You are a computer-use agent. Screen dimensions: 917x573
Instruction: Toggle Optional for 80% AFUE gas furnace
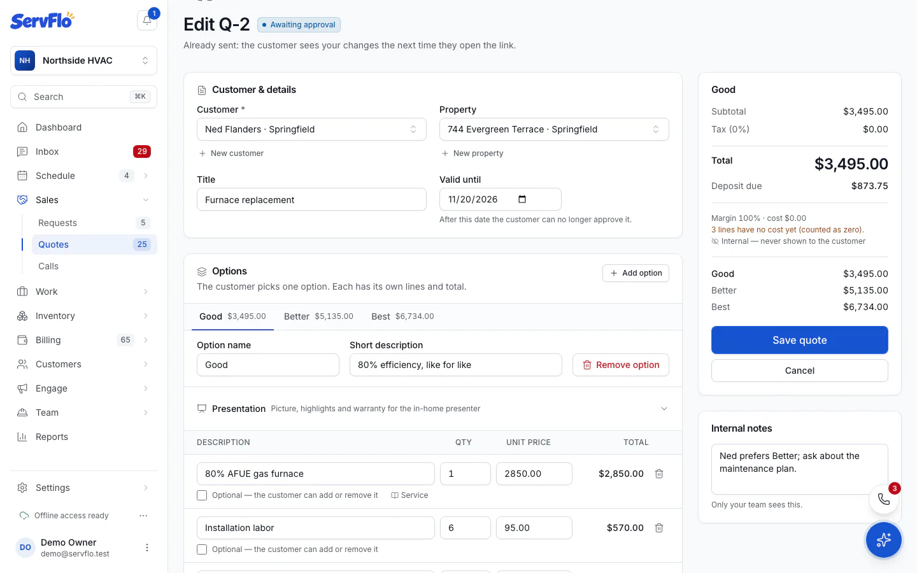(202, 495)
